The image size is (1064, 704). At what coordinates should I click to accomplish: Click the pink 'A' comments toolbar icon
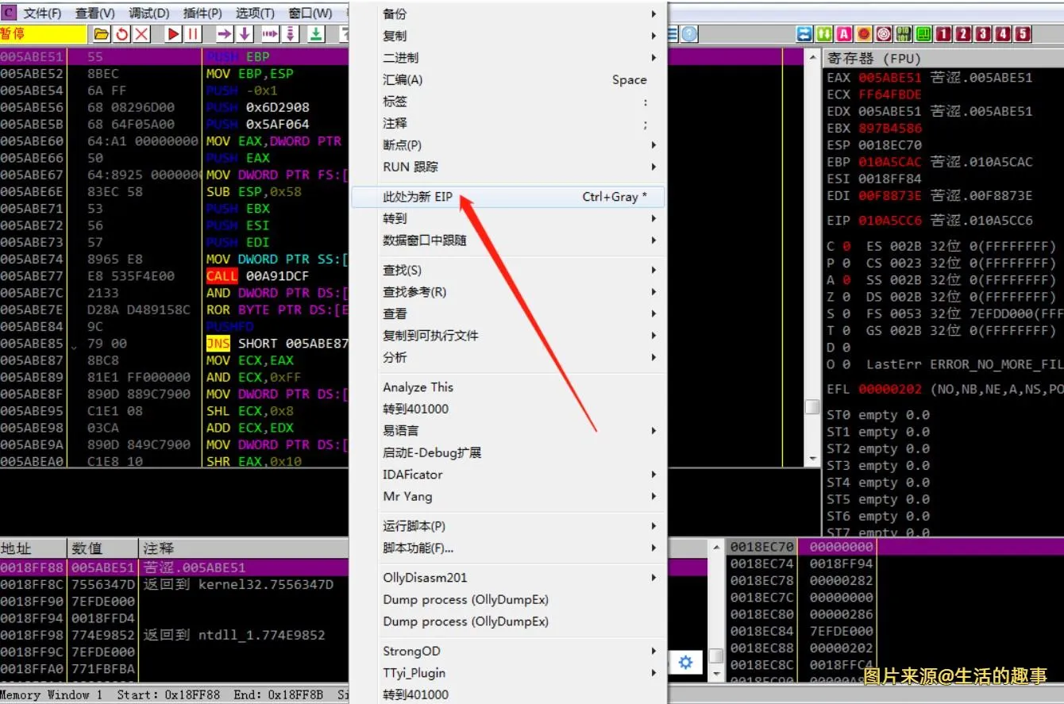842,33
